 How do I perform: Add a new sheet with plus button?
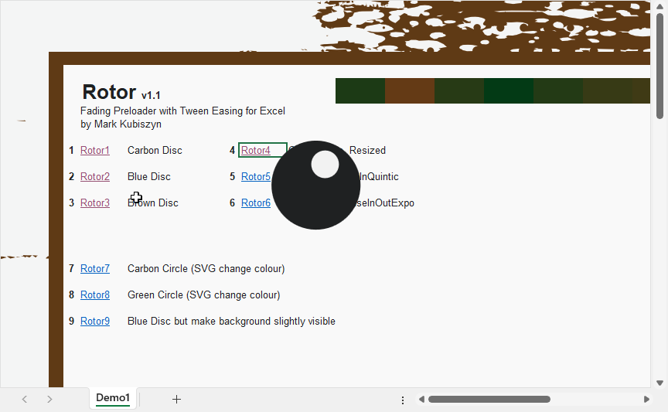[176, 399]
